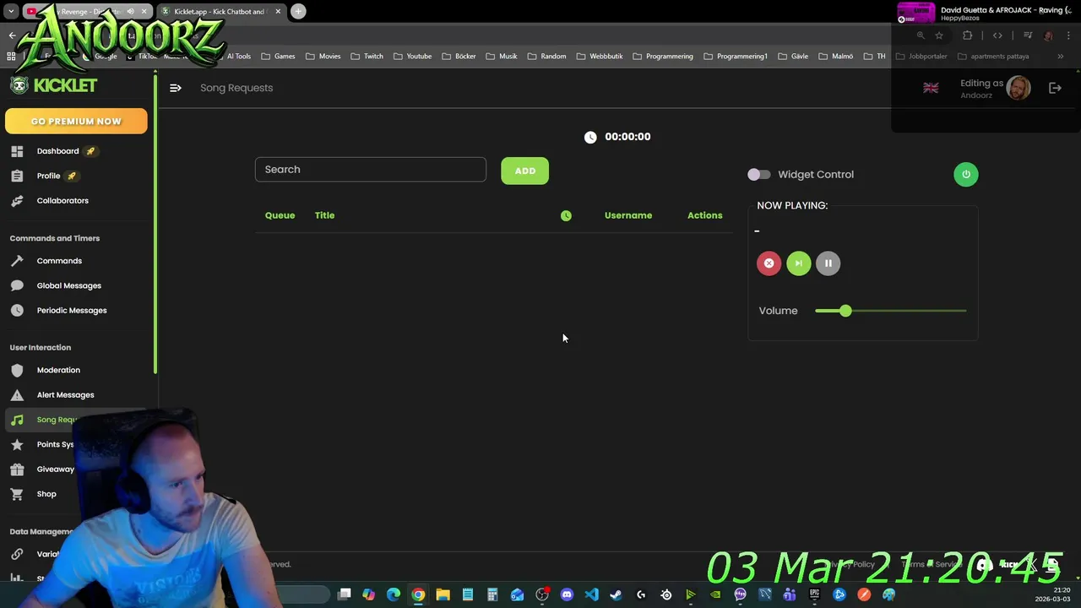
Task: Skip to the next song
Action: (798, 263)
